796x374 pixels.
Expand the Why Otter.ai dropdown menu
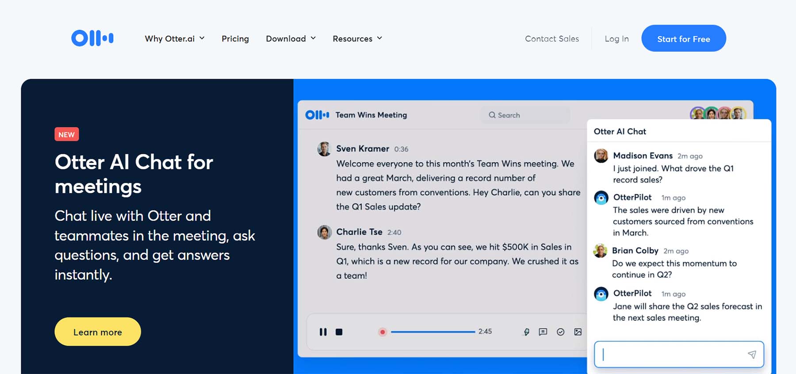point(175,38)
